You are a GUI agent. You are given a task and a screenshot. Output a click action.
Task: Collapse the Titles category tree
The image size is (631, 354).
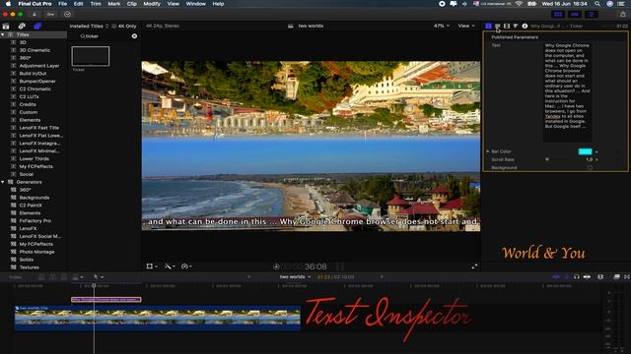[x=3, y=35]
